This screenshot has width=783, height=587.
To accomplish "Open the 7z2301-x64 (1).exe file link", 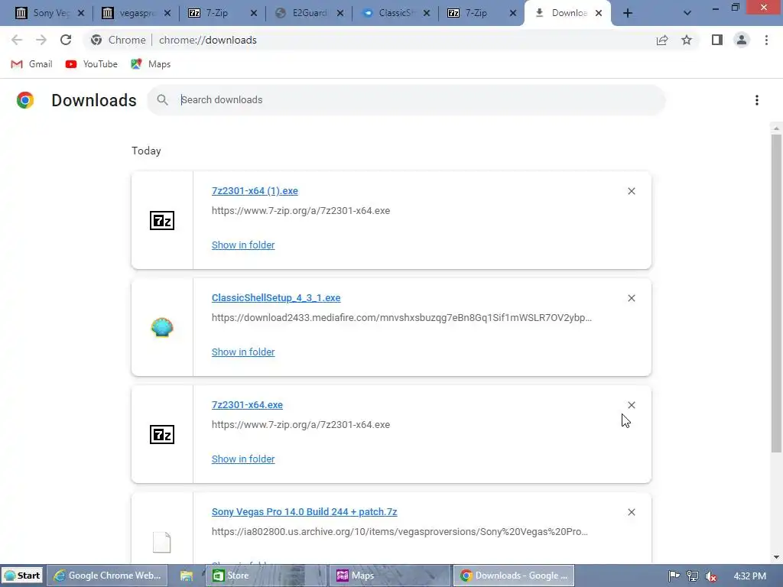I will tap(255, 190).
